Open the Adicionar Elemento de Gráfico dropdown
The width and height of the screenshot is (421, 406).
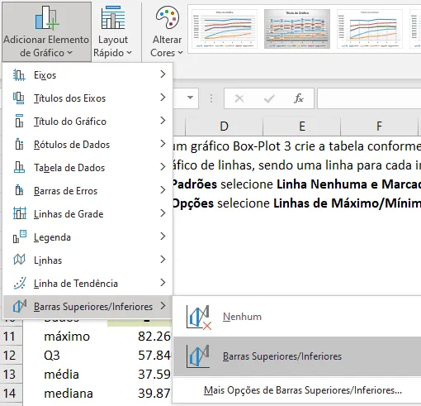pos(46,31)
